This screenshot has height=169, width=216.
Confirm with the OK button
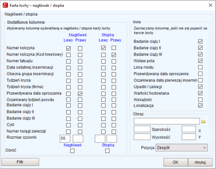tap(175, 162)
